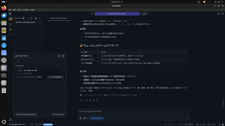225x126 pixels.
Task: Switch to Developer mode
Action: 48,125
